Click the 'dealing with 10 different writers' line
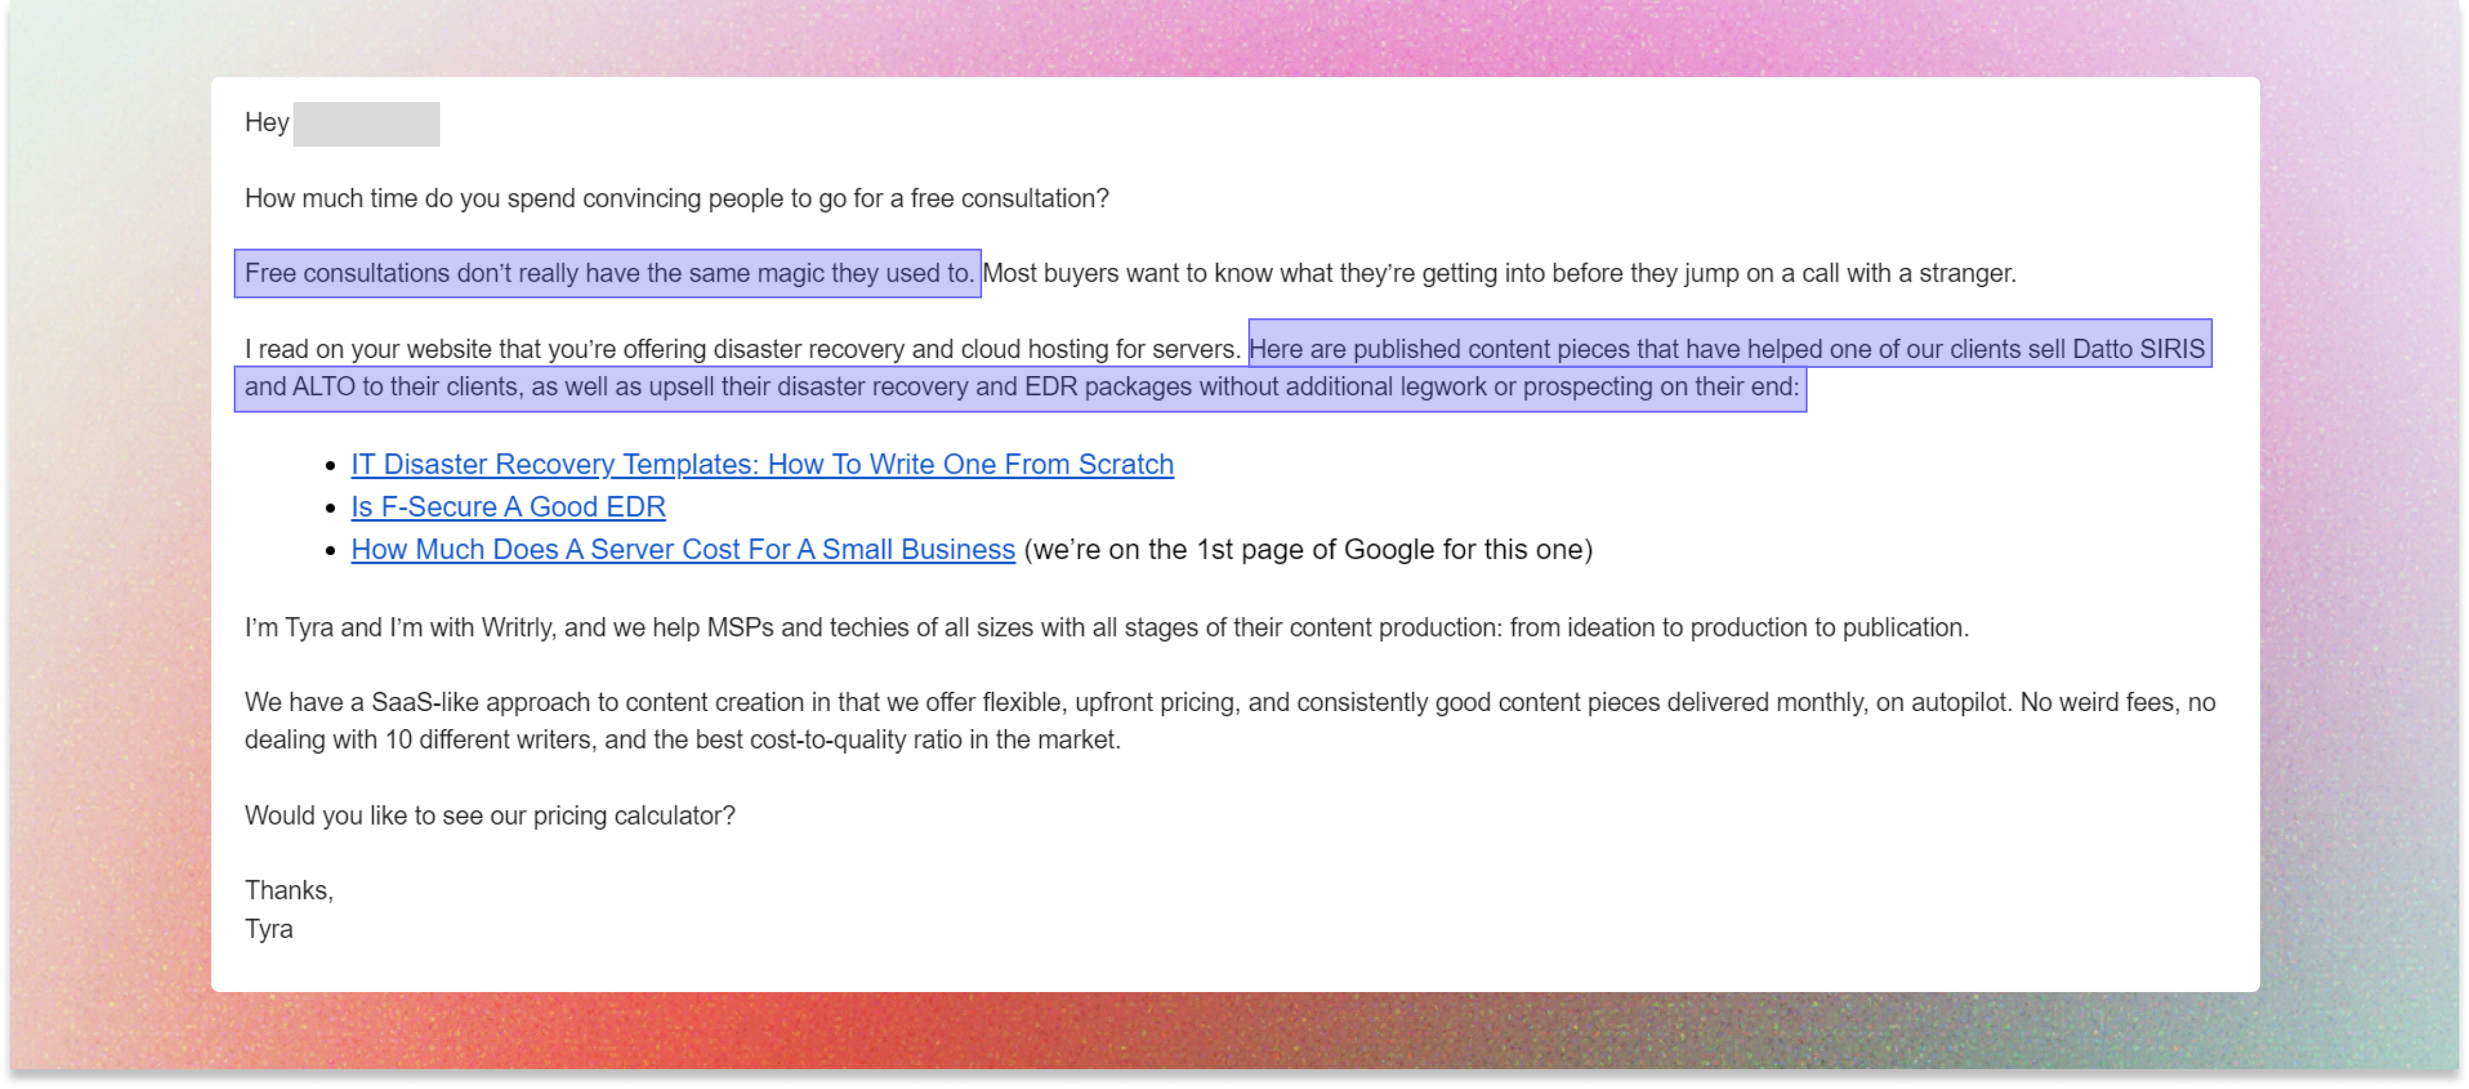This screenshot has width=2469, height=1089. 681,740
